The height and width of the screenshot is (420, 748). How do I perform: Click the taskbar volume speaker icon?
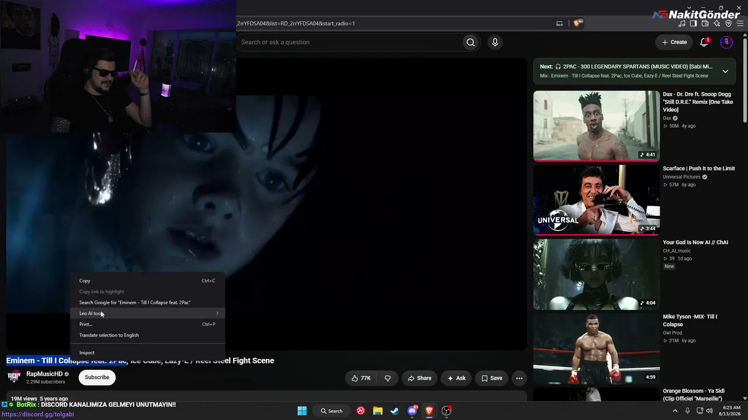click(709, 411)
